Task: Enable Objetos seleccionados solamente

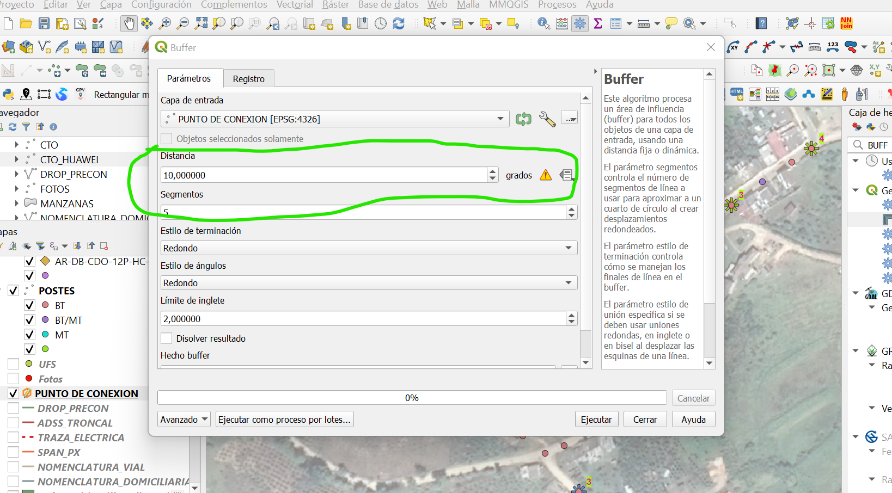Action: pos(166,138)
